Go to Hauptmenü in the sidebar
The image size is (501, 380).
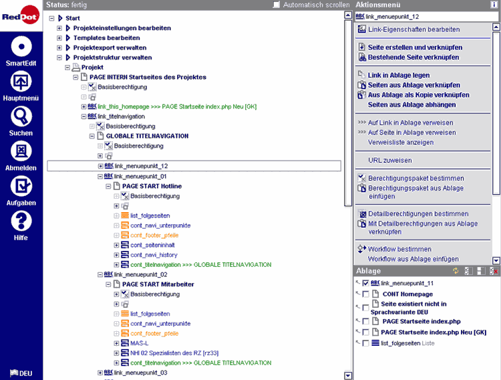21,82
